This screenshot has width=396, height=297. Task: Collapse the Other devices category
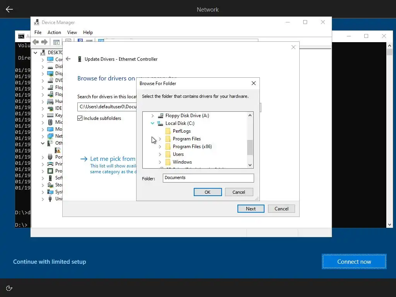pyautogui.click(x=43, y=143)
